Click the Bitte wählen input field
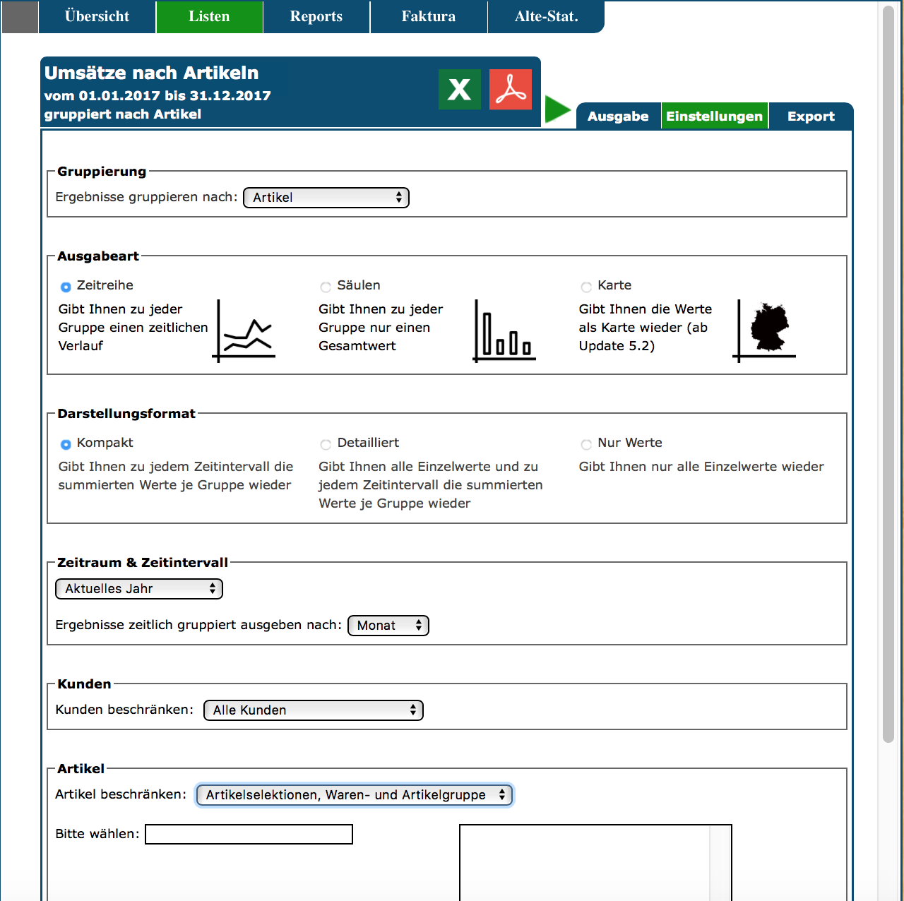 tap(249, 835)
